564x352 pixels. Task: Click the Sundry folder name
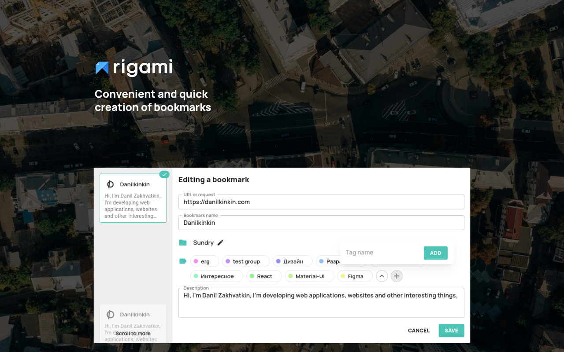coord(203,243)
